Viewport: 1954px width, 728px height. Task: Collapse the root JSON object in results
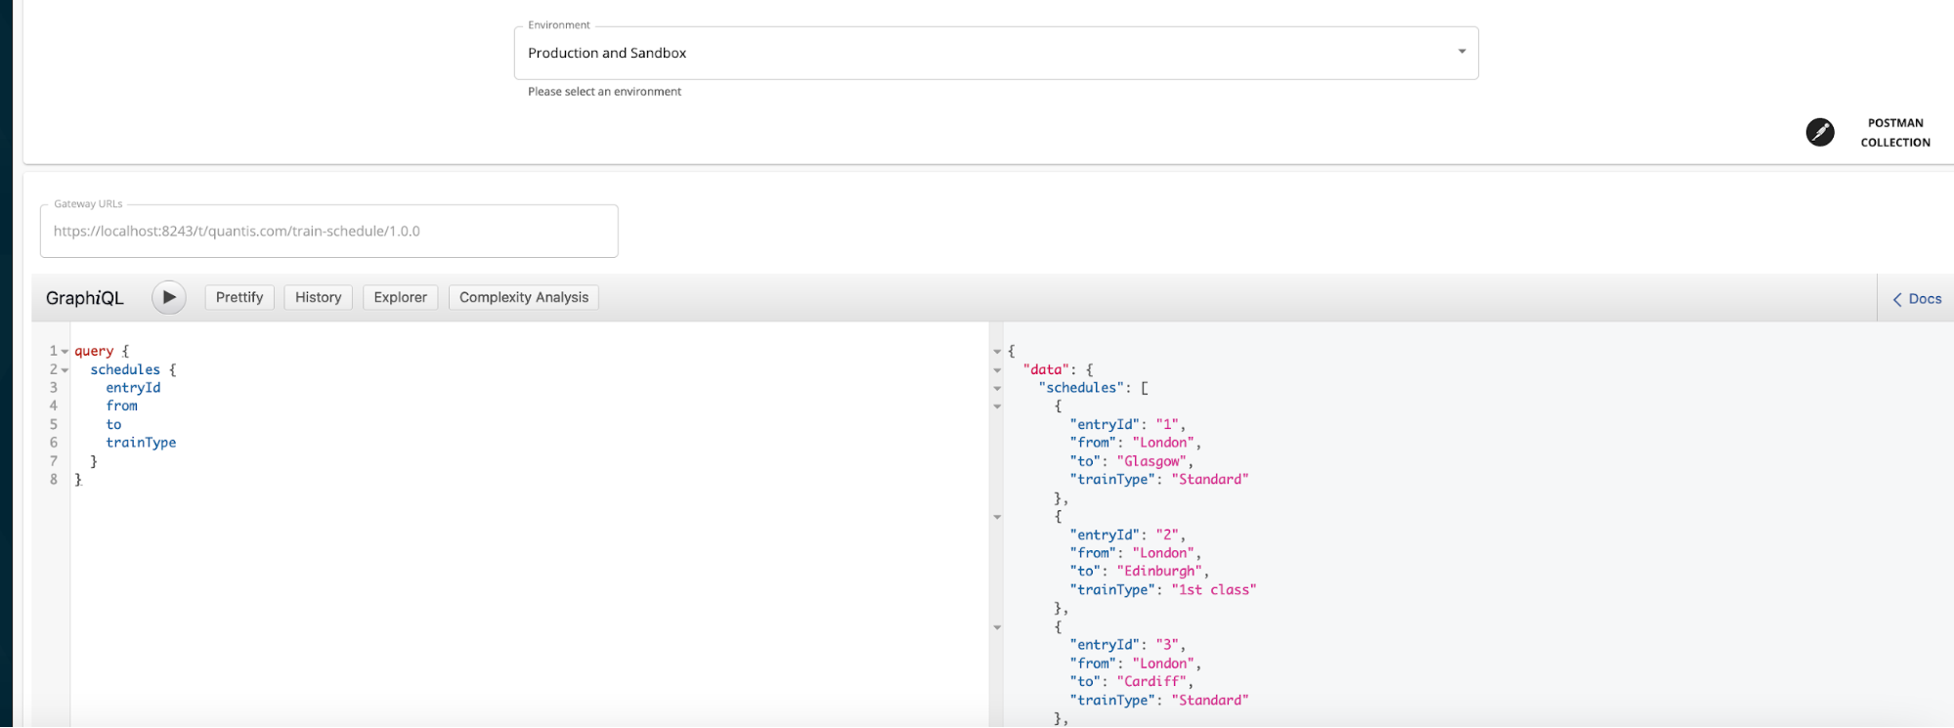click(x=997, y=352)
